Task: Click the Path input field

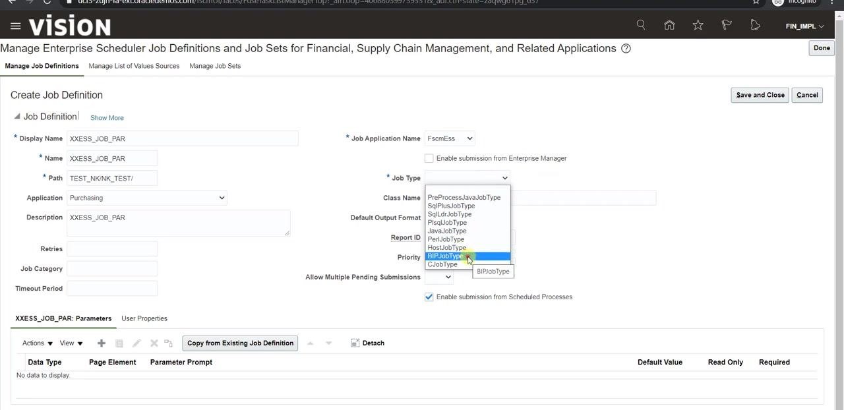Action: (x=112, y=178)
